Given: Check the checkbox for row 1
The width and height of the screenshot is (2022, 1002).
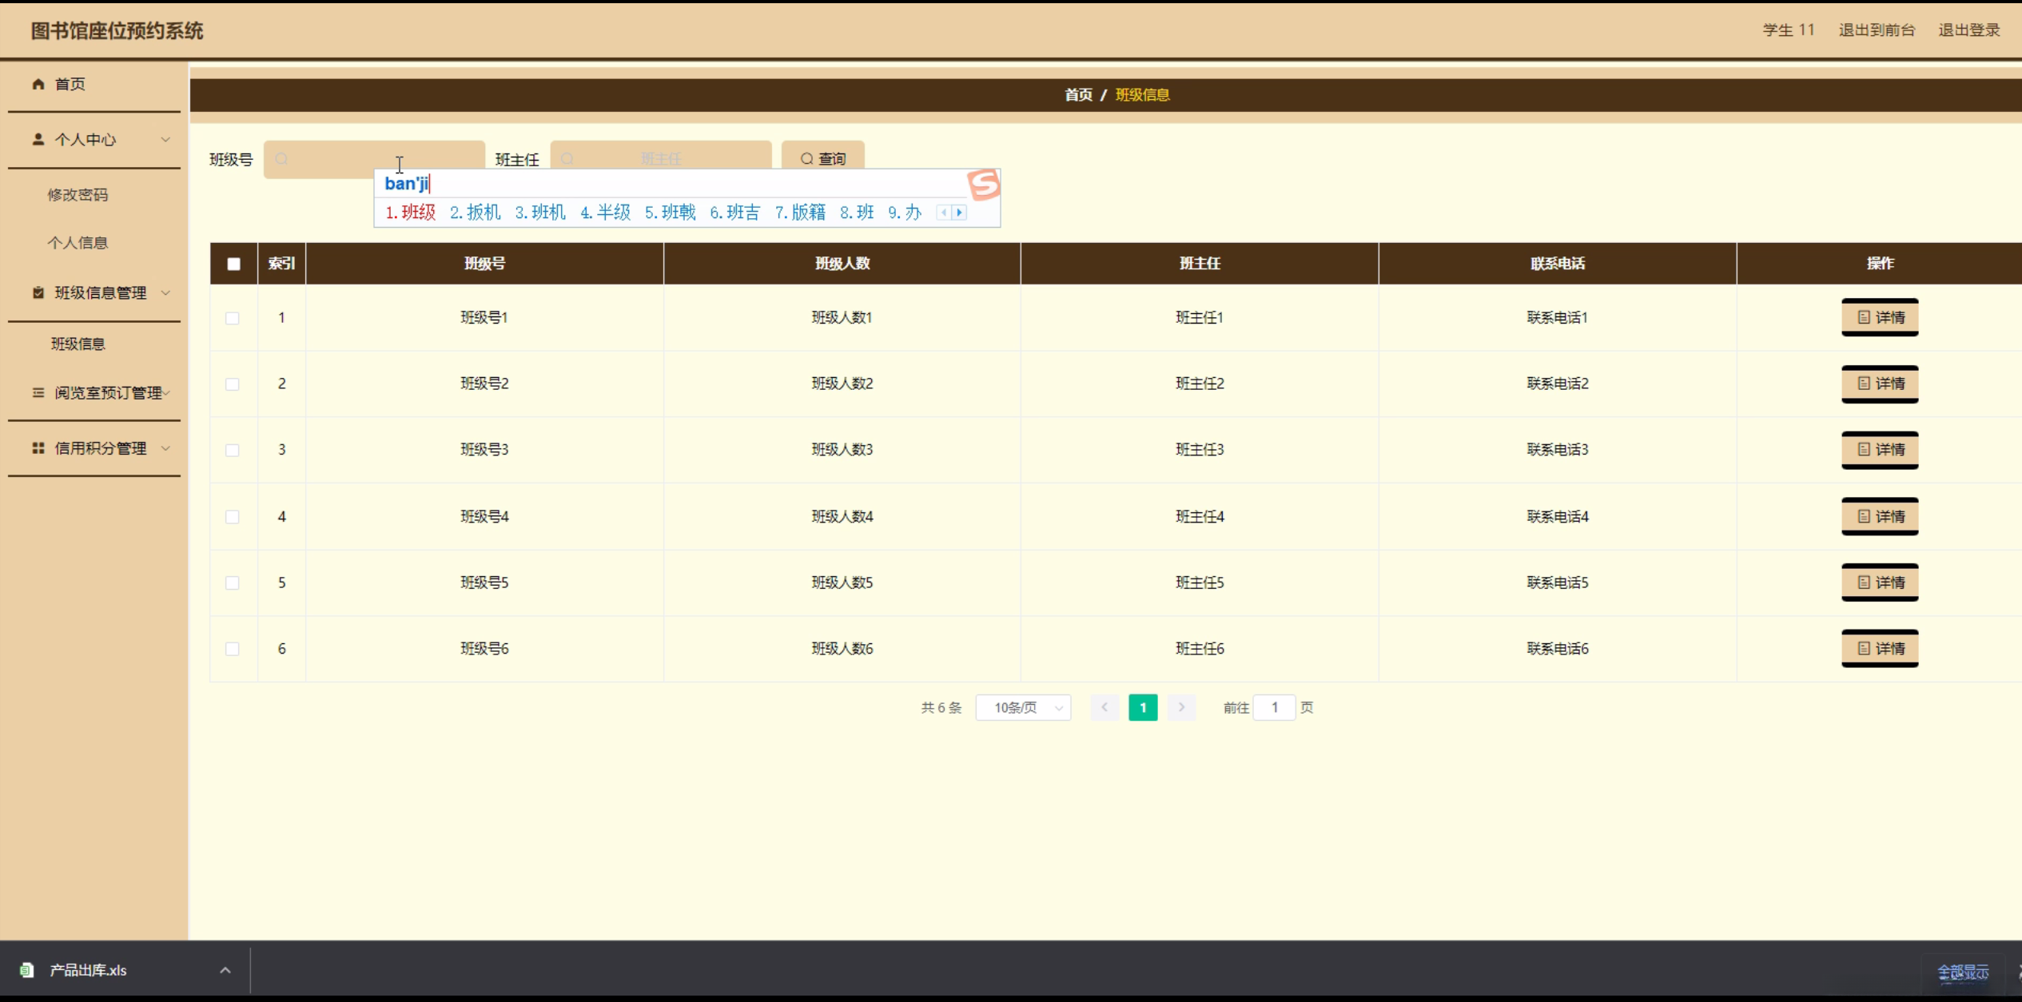Looking at the screenshot, I should pos(233,318).
